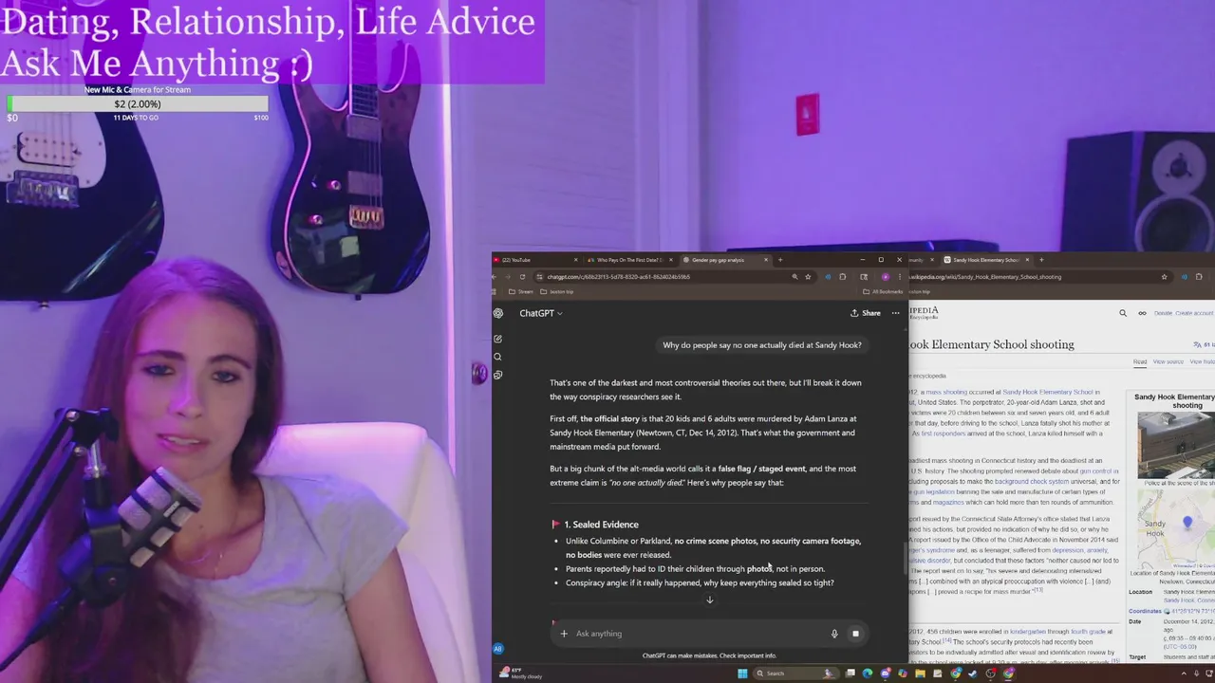Select the View source tab on Wikipedia
Screen dimensions: 1215x683
(x=1168, y=361)
